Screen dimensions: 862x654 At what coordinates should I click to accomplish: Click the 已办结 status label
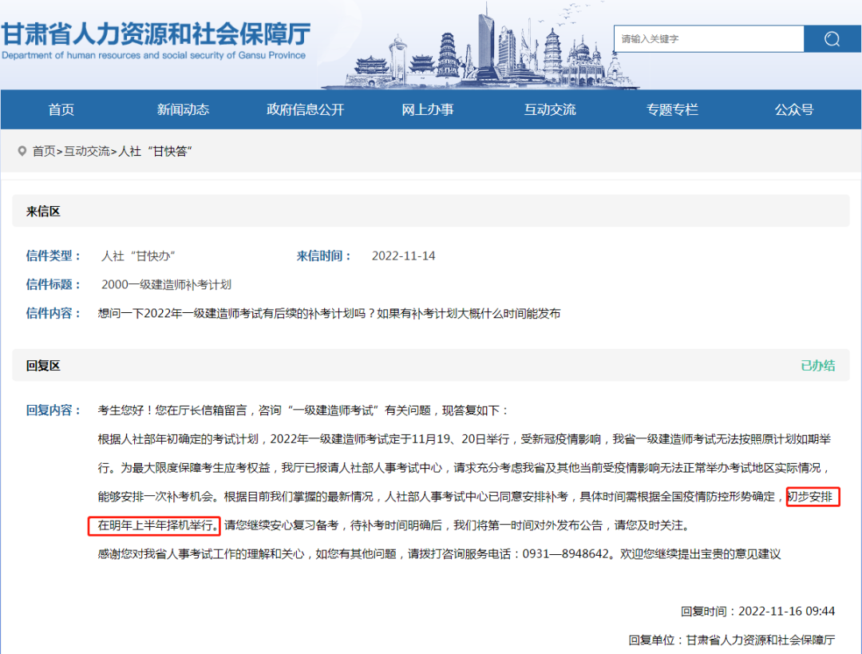click(x=818, y=365)
